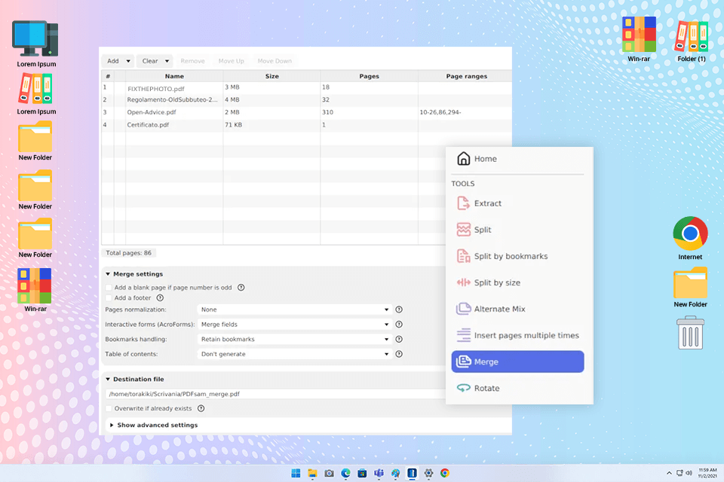Open the Windows Start button
The image size is (724, 482).
pyautogui.click(x=296, y=473)
